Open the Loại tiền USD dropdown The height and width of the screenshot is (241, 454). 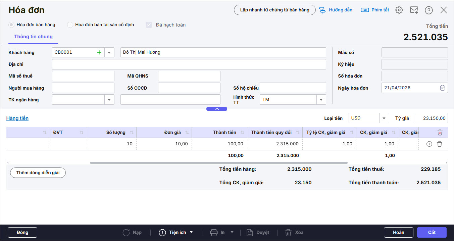pos(384,118)
